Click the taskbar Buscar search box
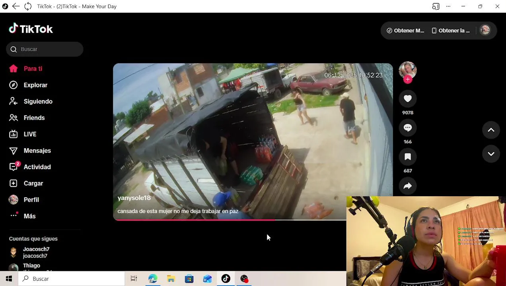Image resolution: width=506 pixels, height=286 pixels. click(72, 279)
